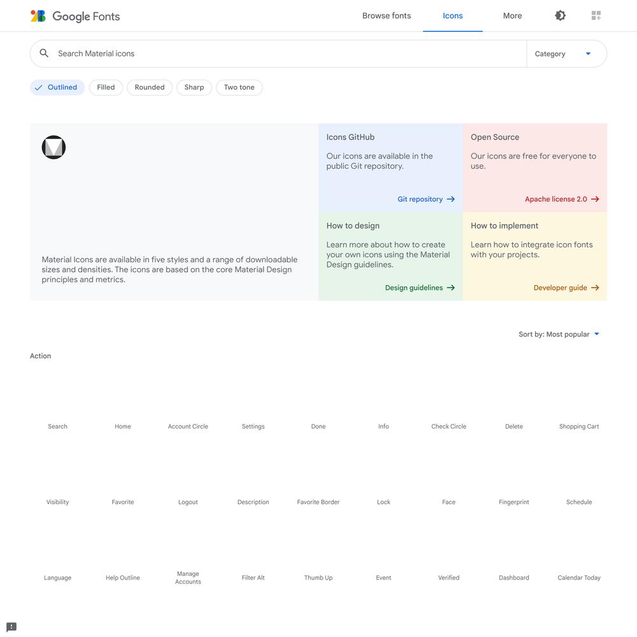Select the Sharp style chip
637x637 pixels.
pos(194,87)
